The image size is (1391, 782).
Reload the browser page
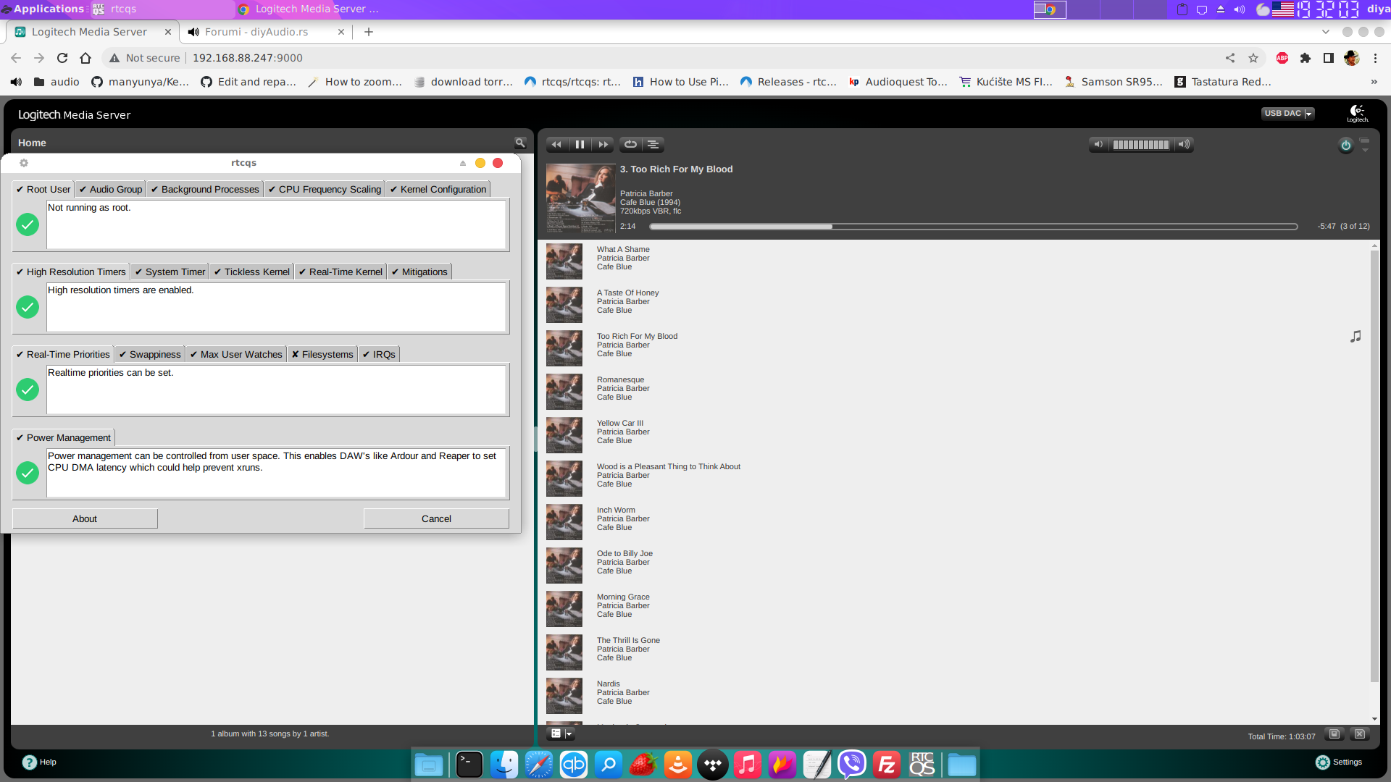[62, 58]
